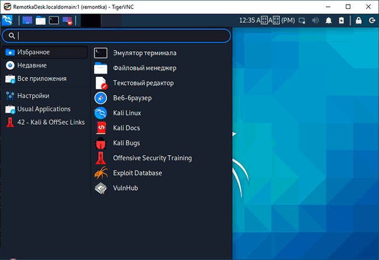Launch the terminal from the panel

pos(54,20)
